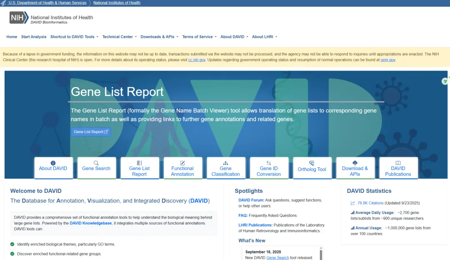Click the Functional Annotation pencil icon
Image resolution: width=450 pixels, height=260 pixels.
click(x=182, y=163)
